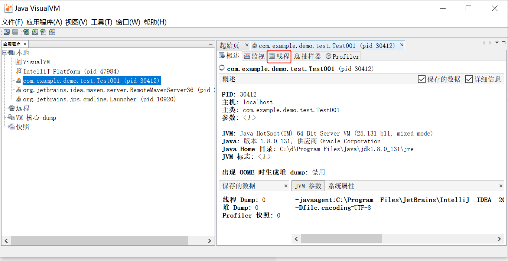Close the 保存的数据 section
508x261 pixels.
286,186
